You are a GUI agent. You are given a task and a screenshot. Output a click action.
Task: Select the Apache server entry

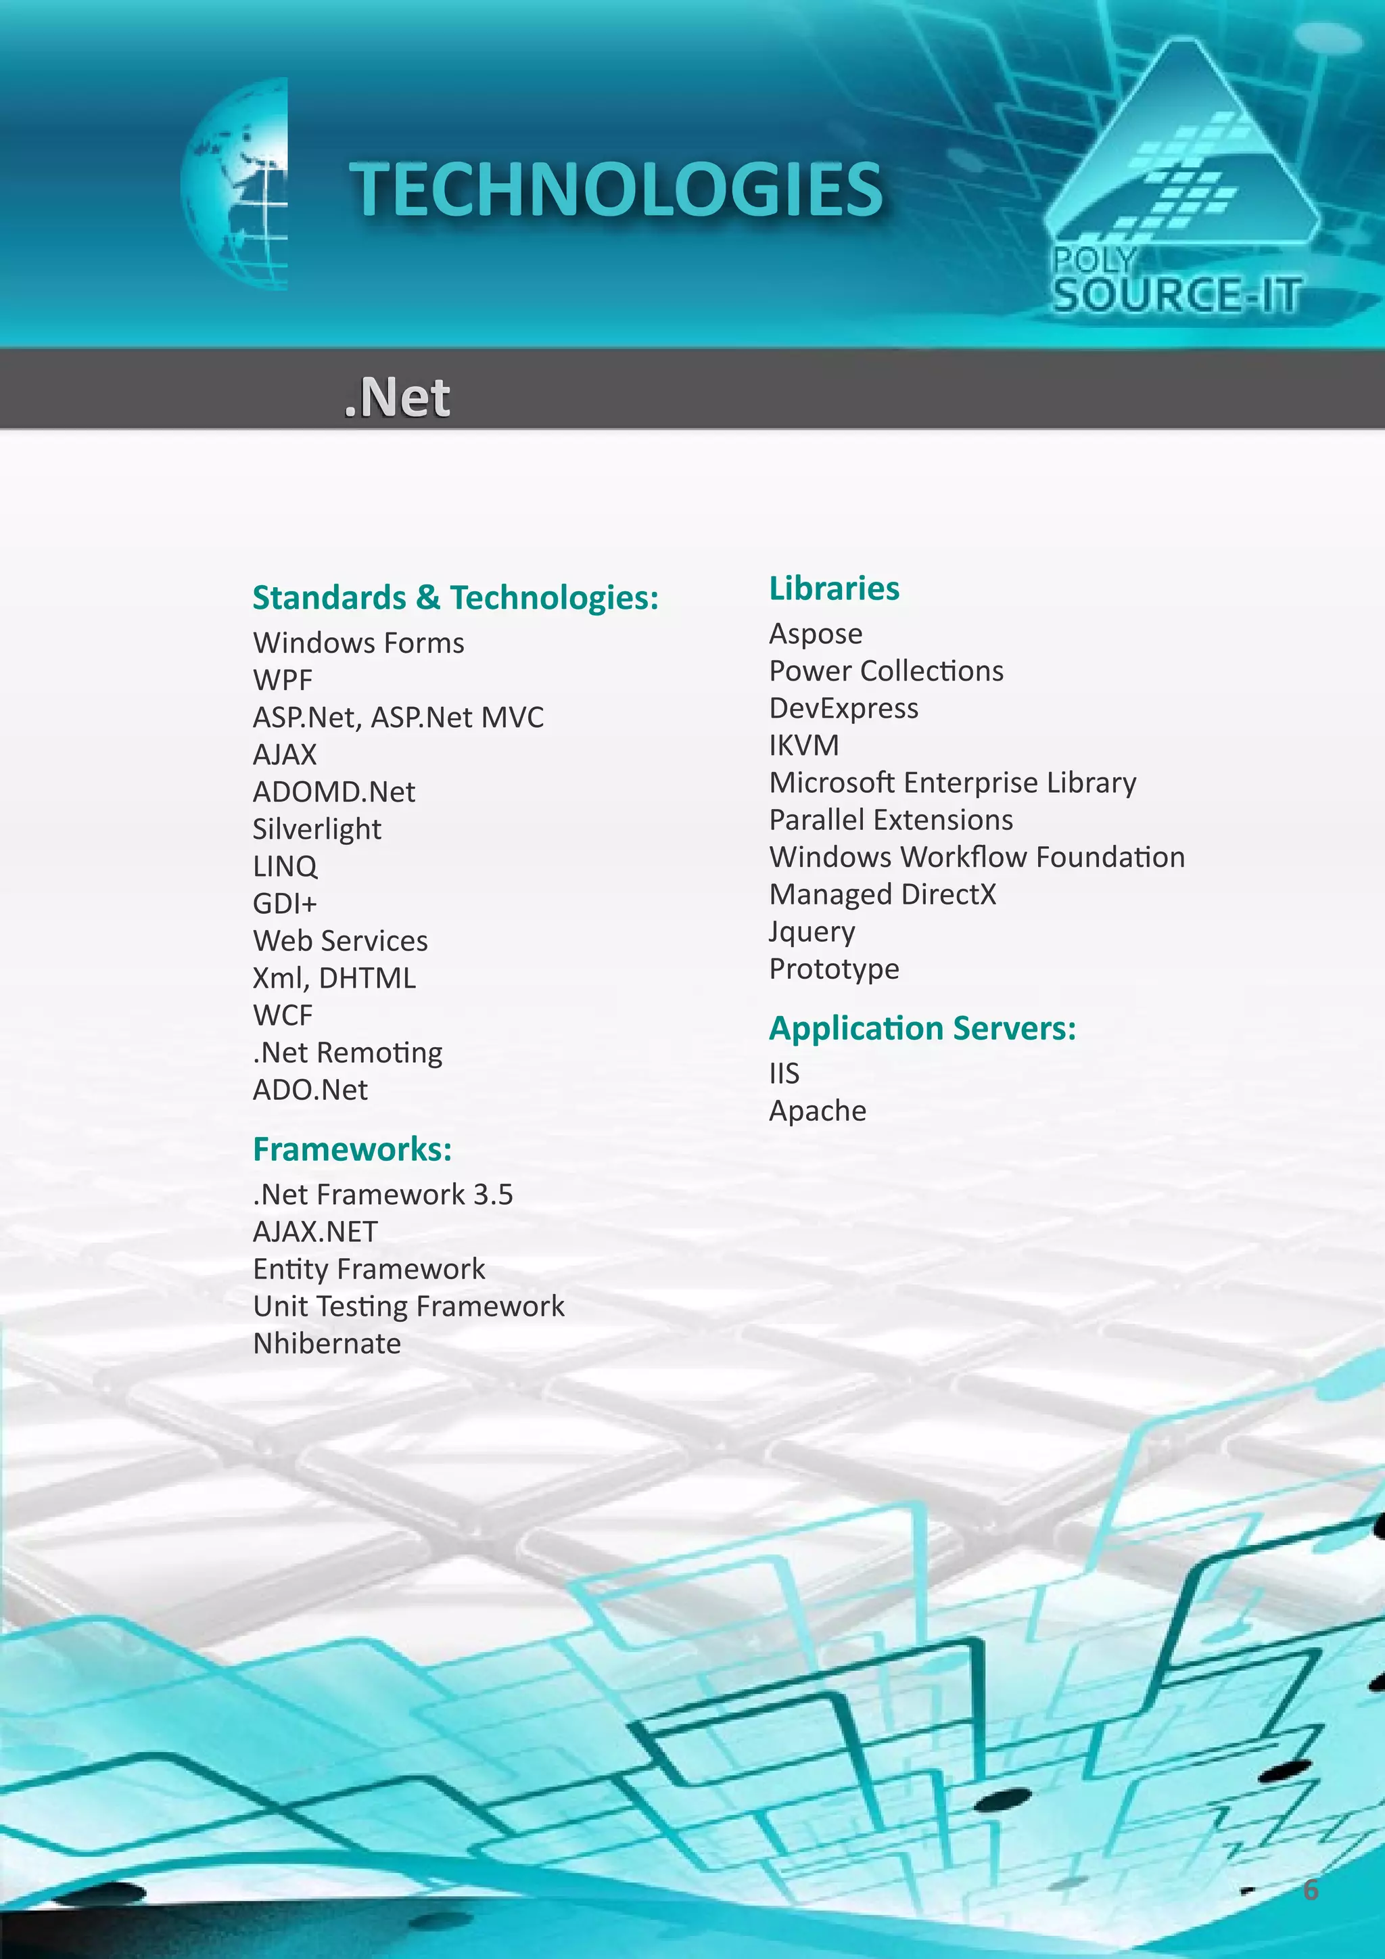click(817, 1111)
